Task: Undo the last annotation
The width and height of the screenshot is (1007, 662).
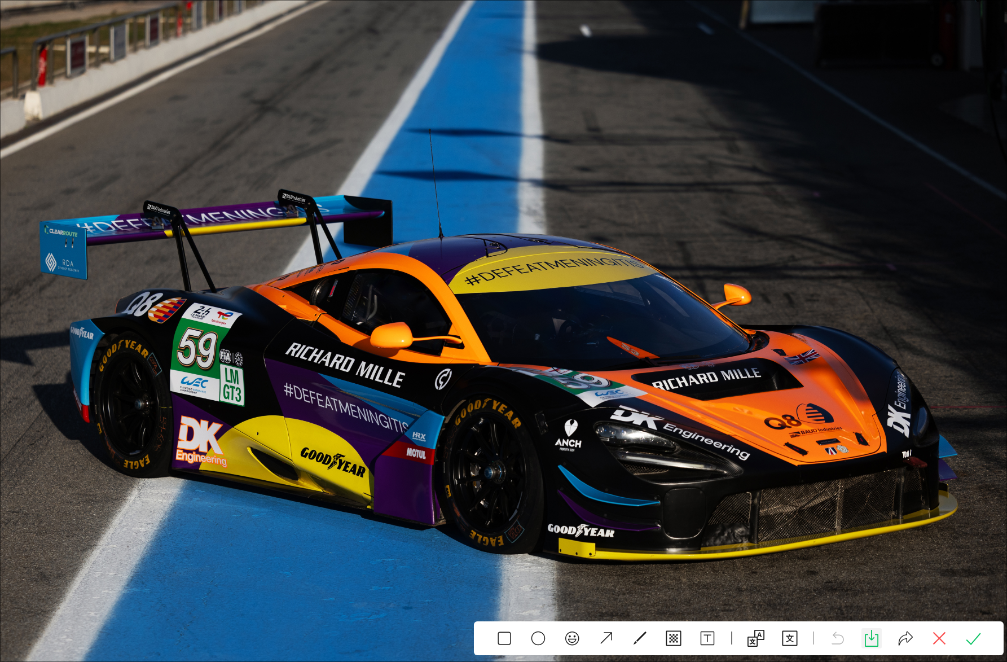Action: click(x=838, y=638)
